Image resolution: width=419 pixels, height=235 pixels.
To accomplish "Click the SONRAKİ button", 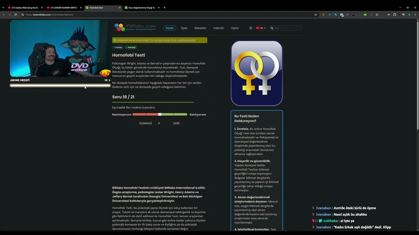I will 149,123.
